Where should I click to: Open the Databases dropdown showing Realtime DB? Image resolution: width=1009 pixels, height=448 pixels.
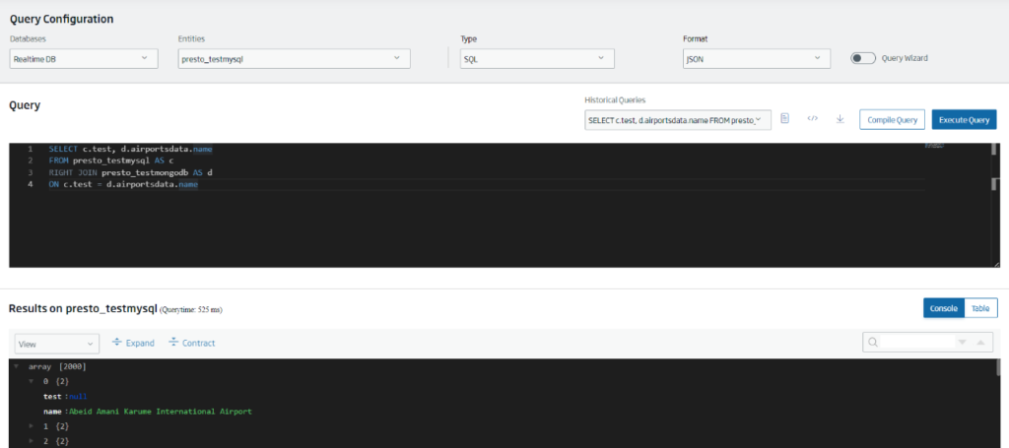pos(84,58)
